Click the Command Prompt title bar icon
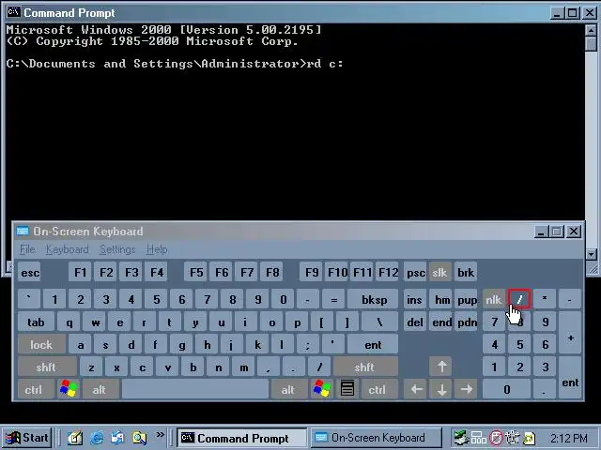Viewport: 601px width, 450px height. point(14,12)
